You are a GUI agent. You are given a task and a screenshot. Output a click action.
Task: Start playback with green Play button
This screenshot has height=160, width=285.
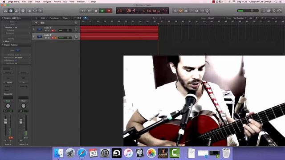(x=102, y=11)
